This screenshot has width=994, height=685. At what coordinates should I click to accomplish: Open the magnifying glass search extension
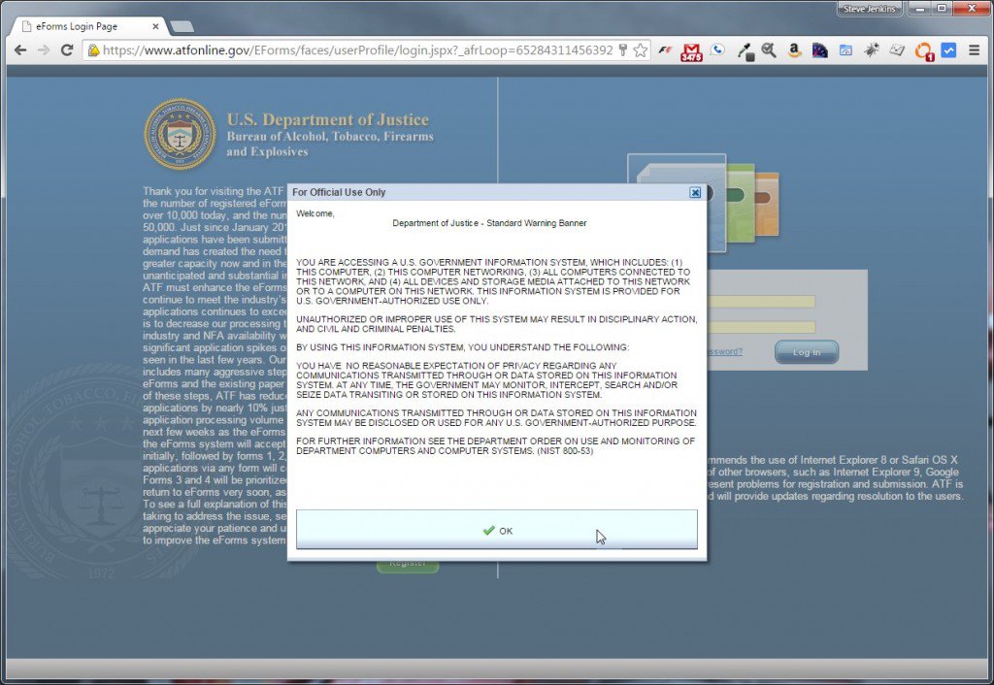click(767, 49)
